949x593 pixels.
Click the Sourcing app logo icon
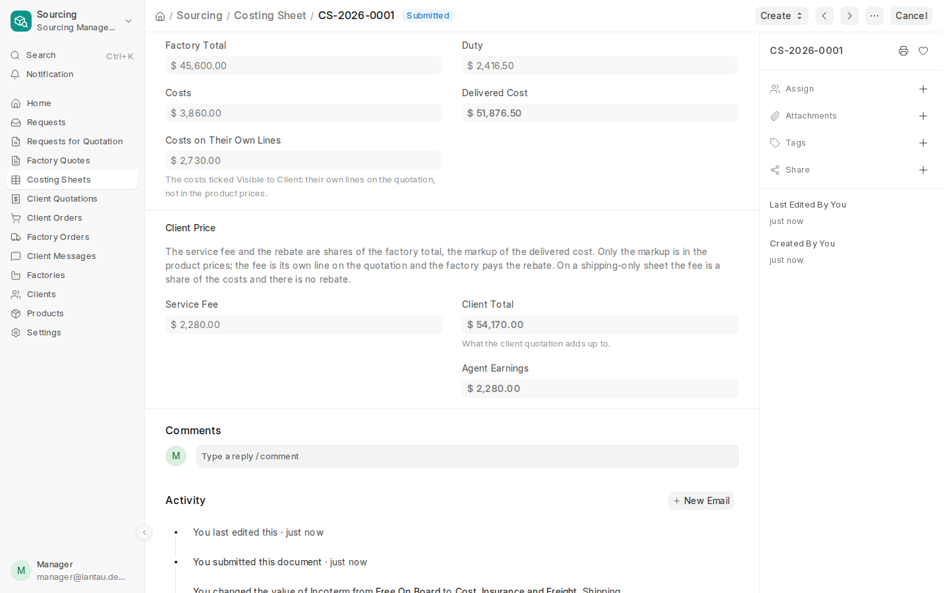coord(21,21)
